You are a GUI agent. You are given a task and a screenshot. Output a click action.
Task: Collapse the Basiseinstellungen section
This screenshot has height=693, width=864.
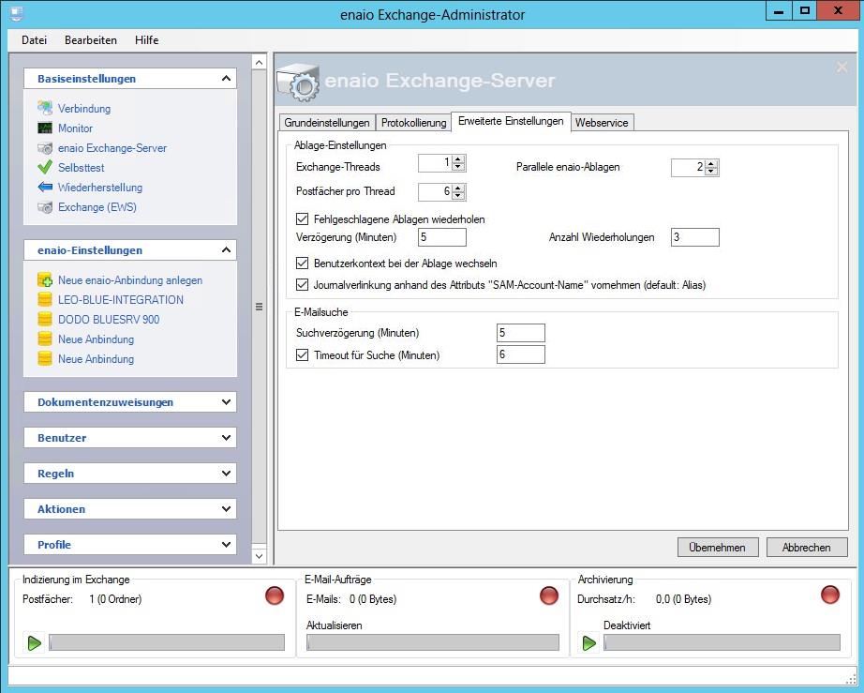(x=226, y=79)
